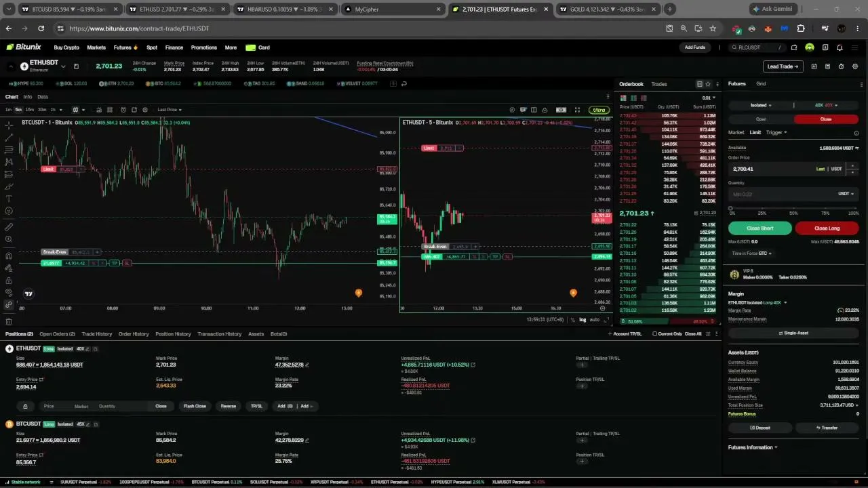Open the Last Price chart dropdown
The image size is (868, 488).
pos(170,110)
